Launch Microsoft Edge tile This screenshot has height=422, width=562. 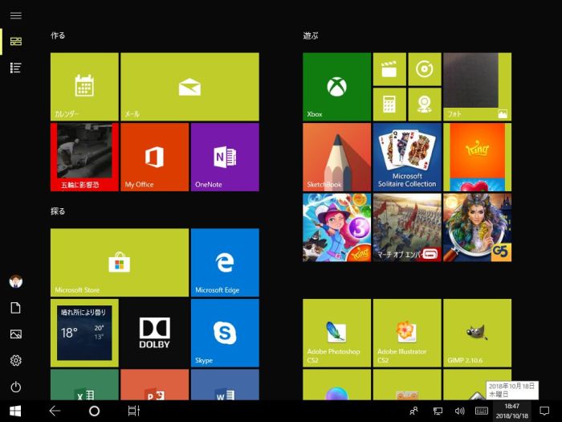(224, 262)
